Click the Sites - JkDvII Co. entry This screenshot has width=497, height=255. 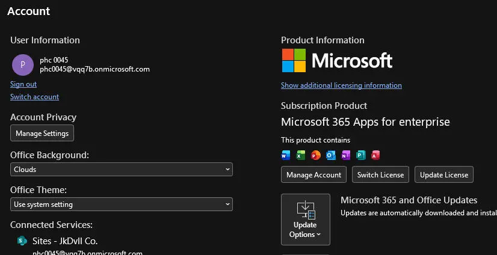[x=65, y=241]
